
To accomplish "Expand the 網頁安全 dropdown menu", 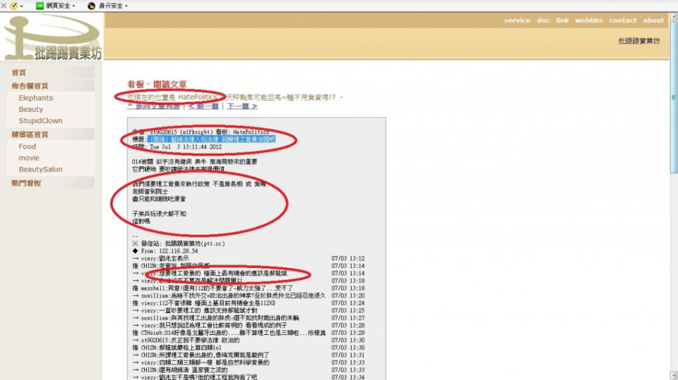I will pyautogui.click(x=73, y=6).
